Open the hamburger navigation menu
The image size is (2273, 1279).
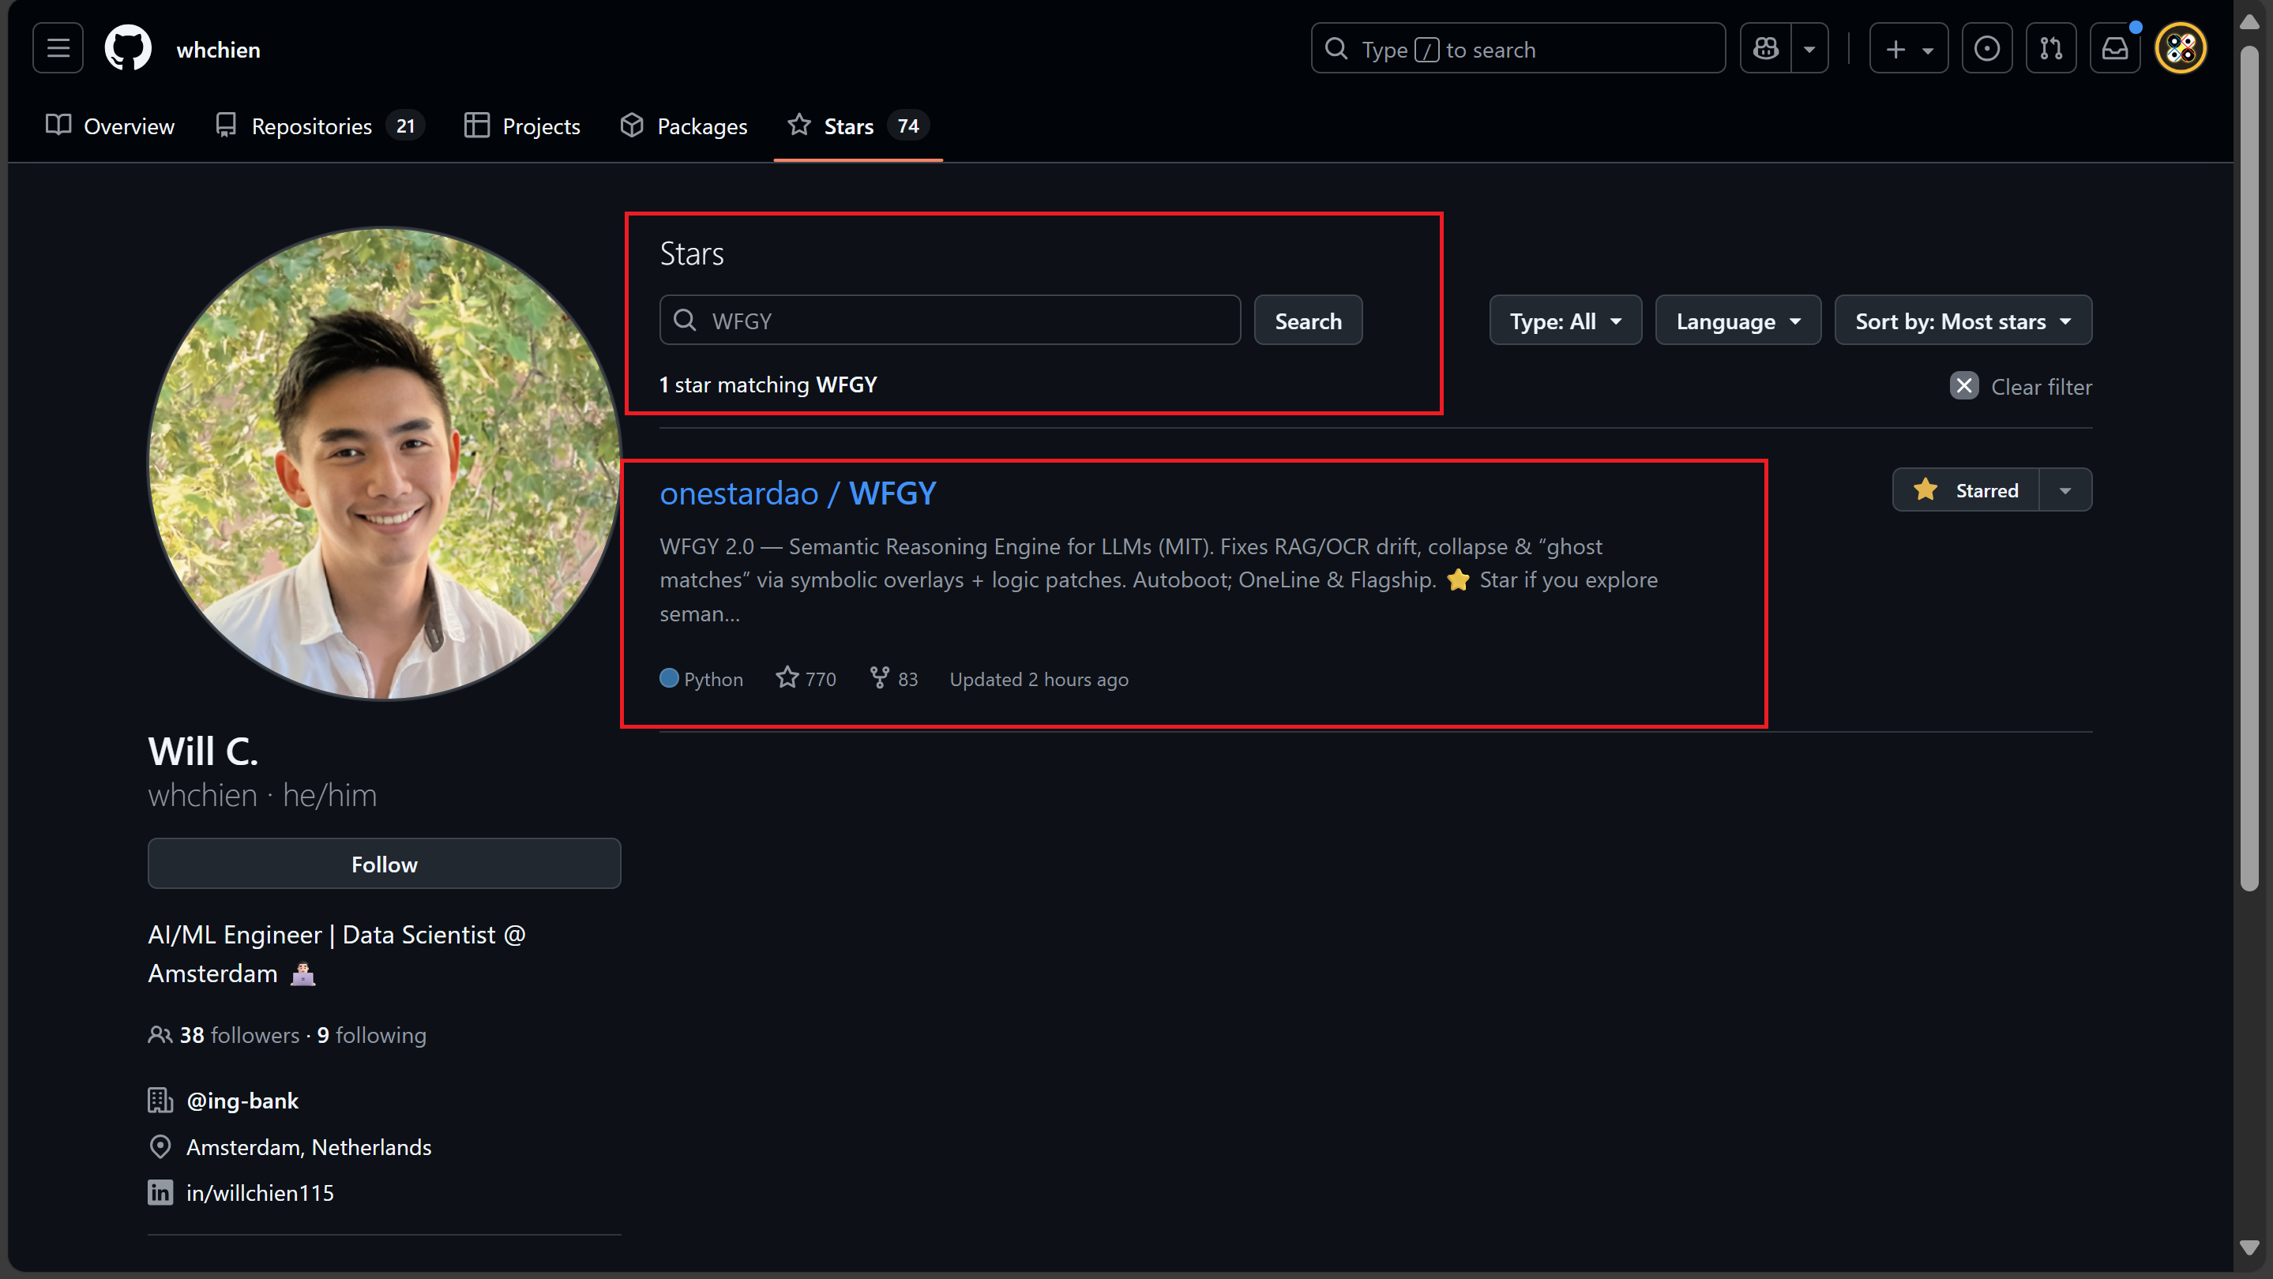(58, 48)
